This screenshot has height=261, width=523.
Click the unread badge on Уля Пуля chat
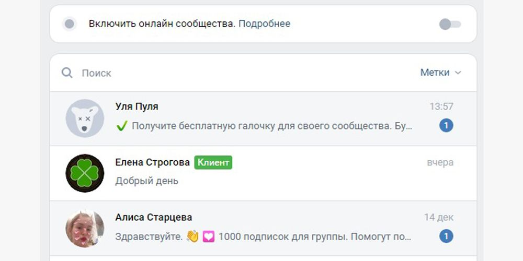click(446, 126)
